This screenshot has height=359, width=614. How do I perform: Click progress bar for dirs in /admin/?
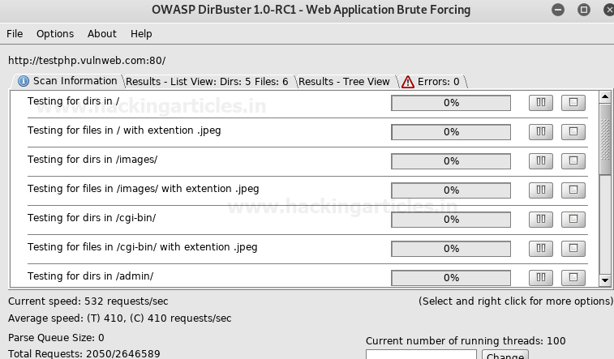pyautogui.click(x=451, y=277)
